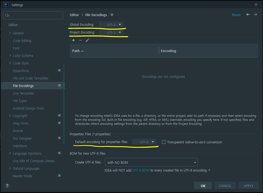Click the OK button

[x=203, y=186]
